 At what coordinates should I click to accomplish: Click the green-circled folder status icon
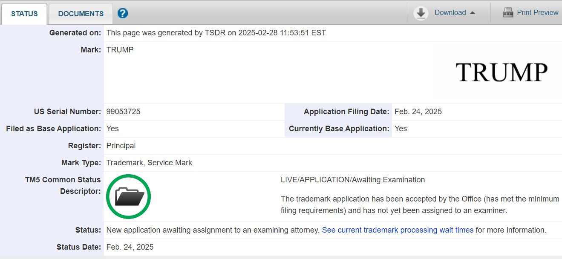128,196
